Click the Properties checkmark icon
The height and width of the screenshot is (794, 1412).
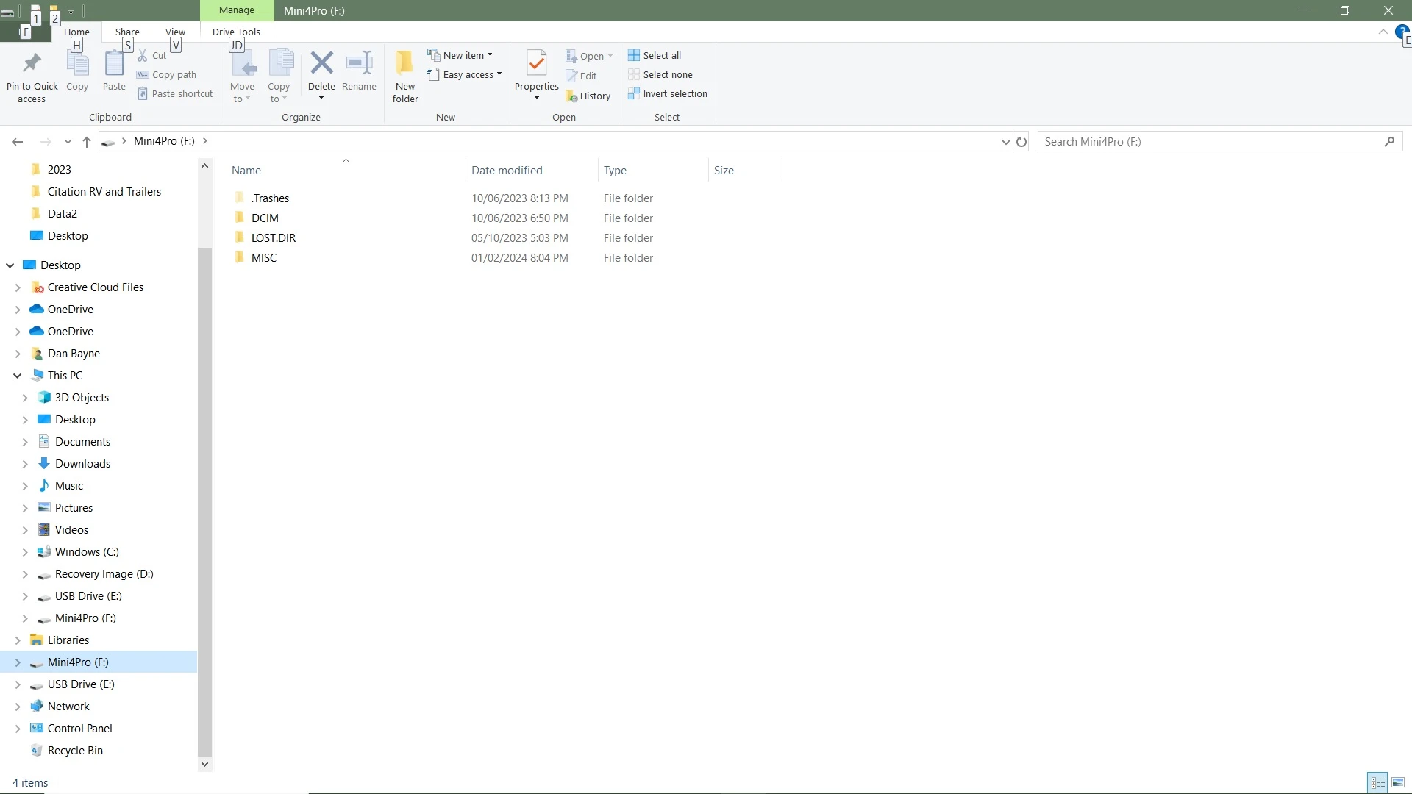[x=537, y=63]
